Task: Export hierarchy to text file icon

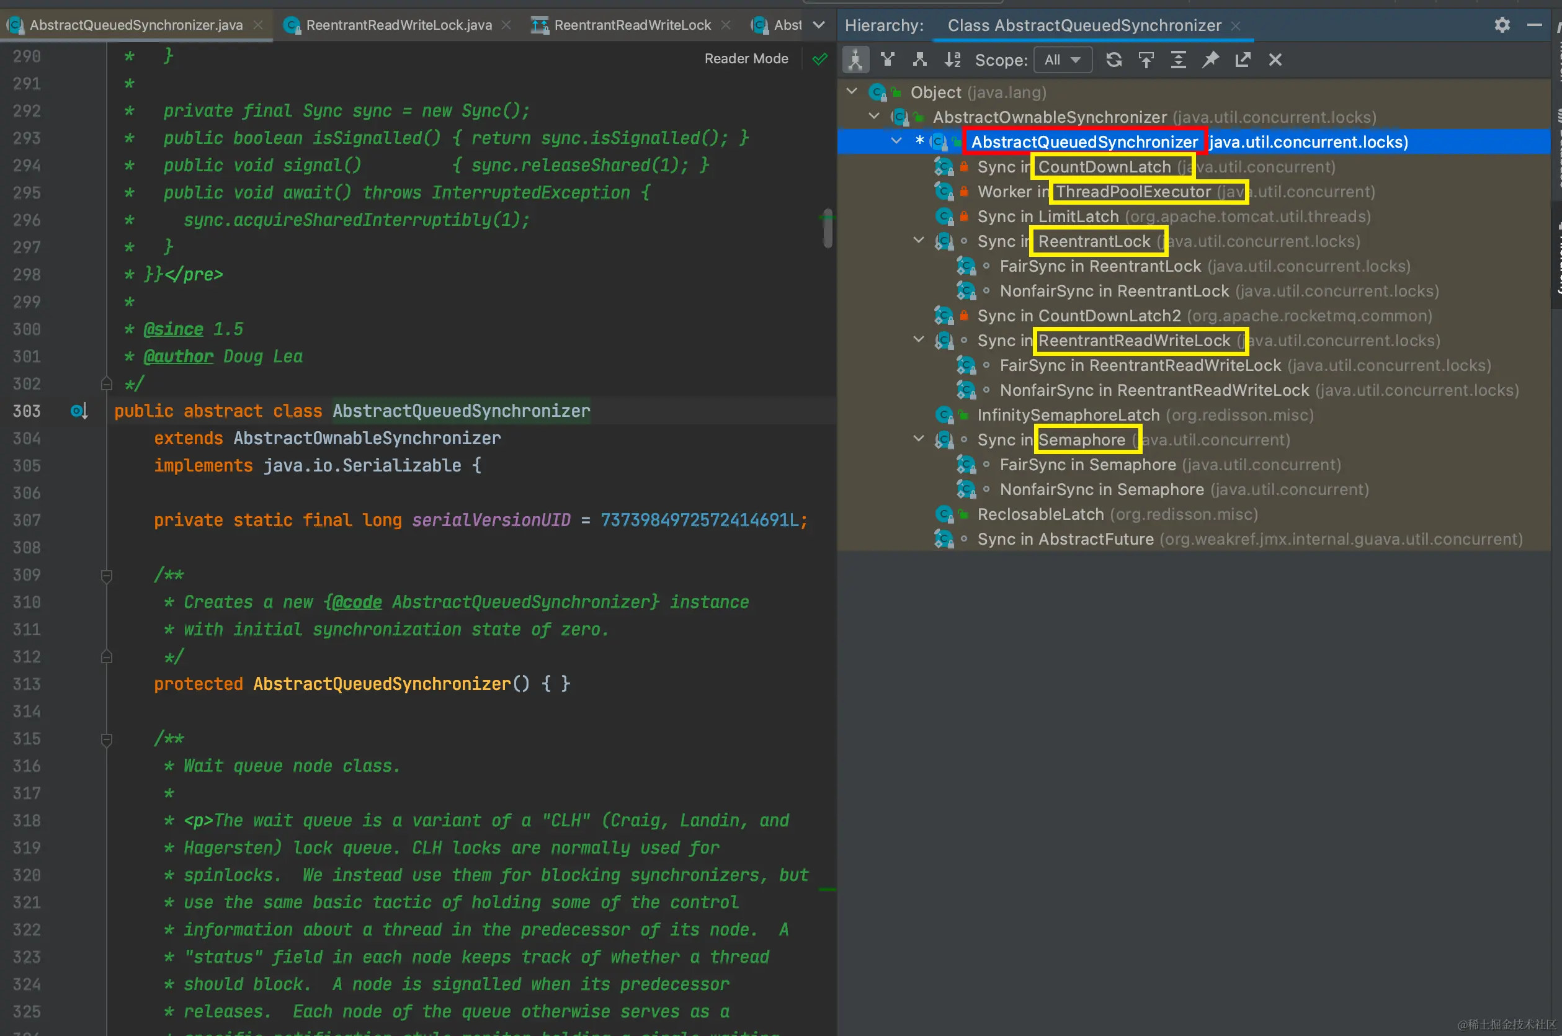Action: pyautogui.click(x=1243, y=60)
